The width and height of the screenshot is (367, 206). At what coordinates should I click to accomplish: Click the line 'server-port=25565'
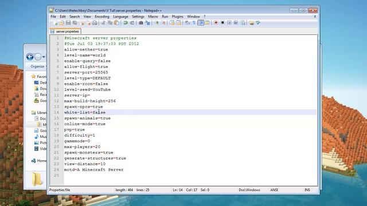point(86,73)
